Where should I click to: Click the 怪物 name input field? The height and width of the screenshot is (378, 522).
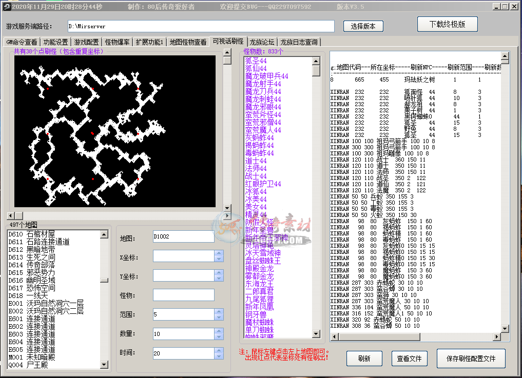point(183,295)
